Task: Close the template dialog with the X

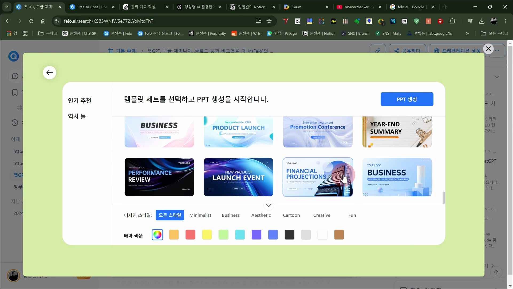Action: 488,49
